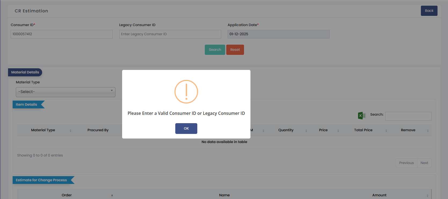Click the Name column header
This screenshot has height=199, width=448.
pyautogui.click(x=224, y=195)
